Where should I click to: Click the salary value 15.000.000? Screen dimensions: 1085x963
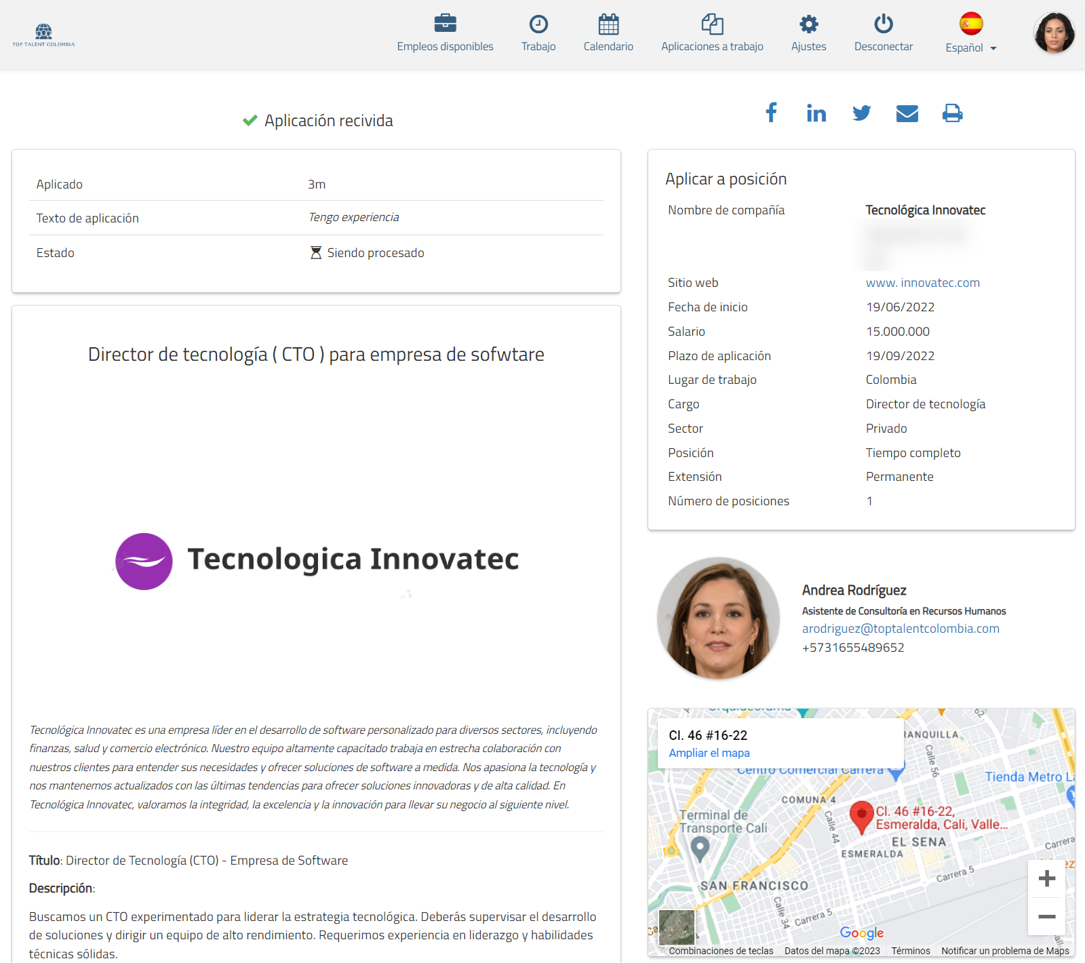[898, 332]
